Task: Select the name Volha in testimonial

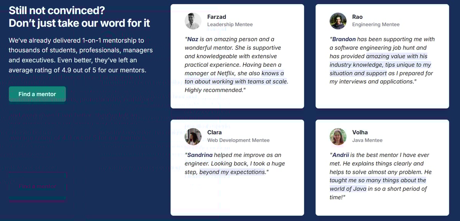Action: (360, 132)
